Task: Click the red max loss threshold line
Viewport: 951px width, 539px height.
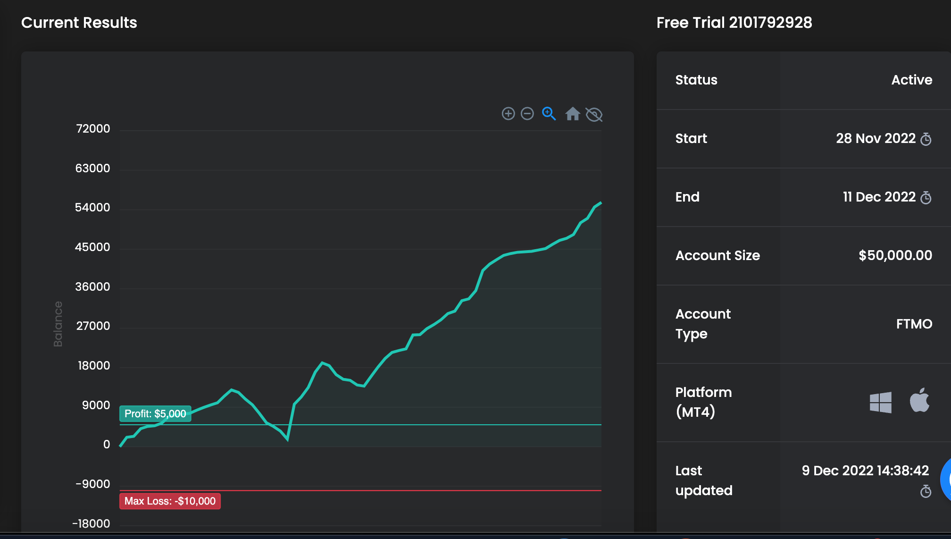Action: coord(377,490)
